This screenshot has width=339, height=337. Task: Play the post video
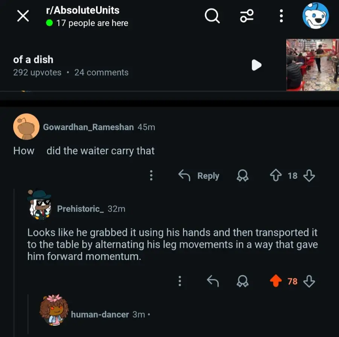point(257,65)
